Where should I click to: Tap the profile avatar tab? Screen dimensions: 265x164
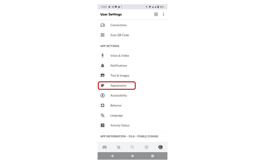pos(161,147)
